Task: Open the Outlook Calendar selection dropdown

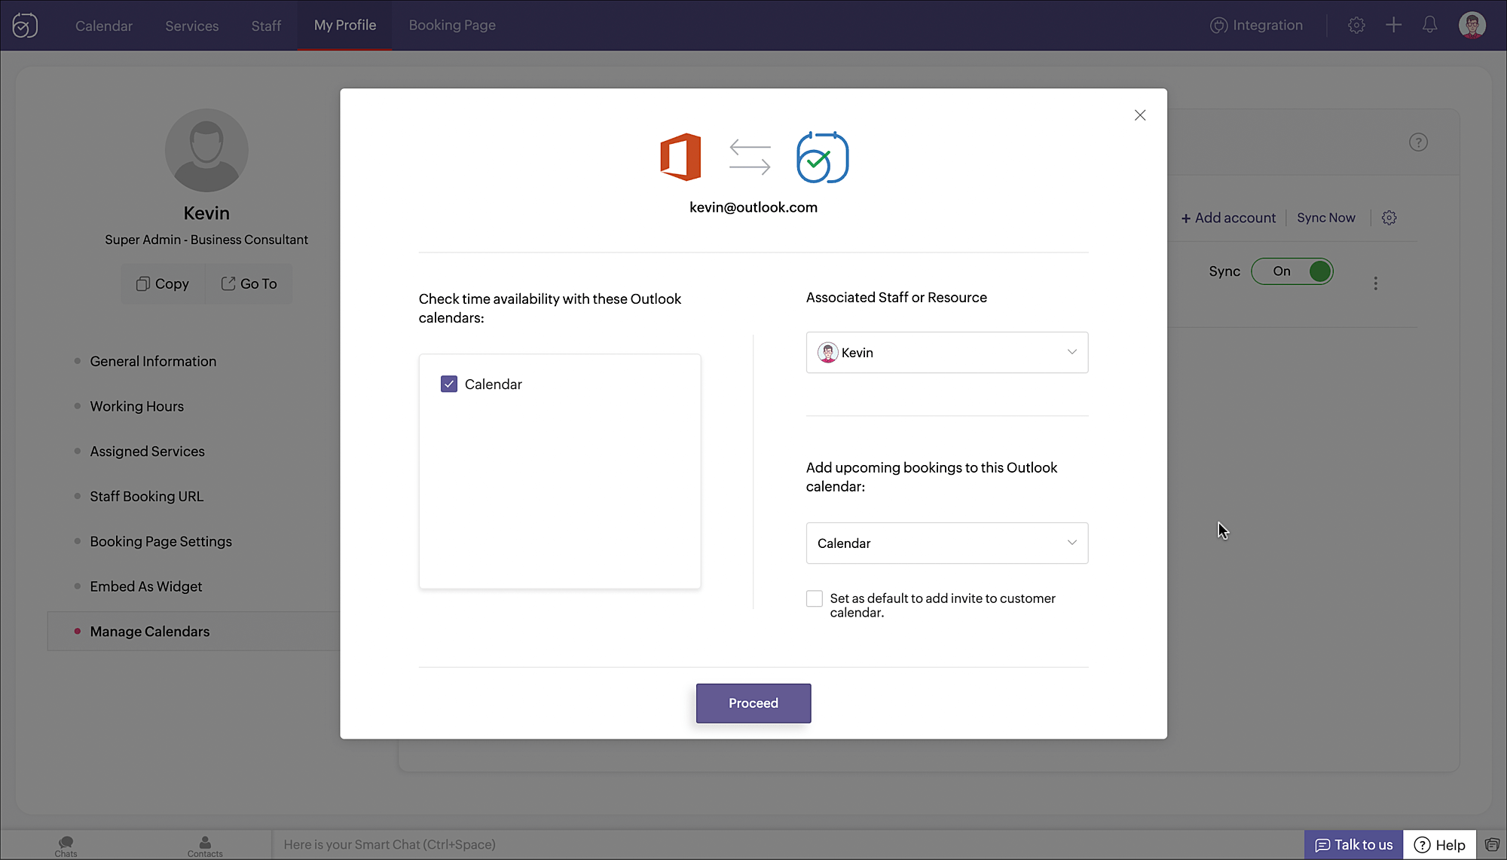Action: [946, 543]
